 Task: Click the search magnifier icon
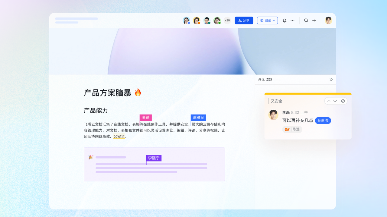click(306, 20)
